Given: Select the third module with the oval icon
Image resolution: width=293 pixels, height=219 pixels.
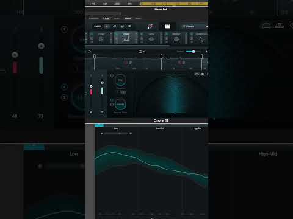Looking at the screenshot, I should 151,38.
